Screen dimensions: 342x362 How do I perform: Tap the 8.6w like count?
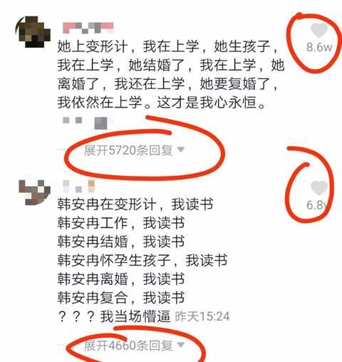319,47
